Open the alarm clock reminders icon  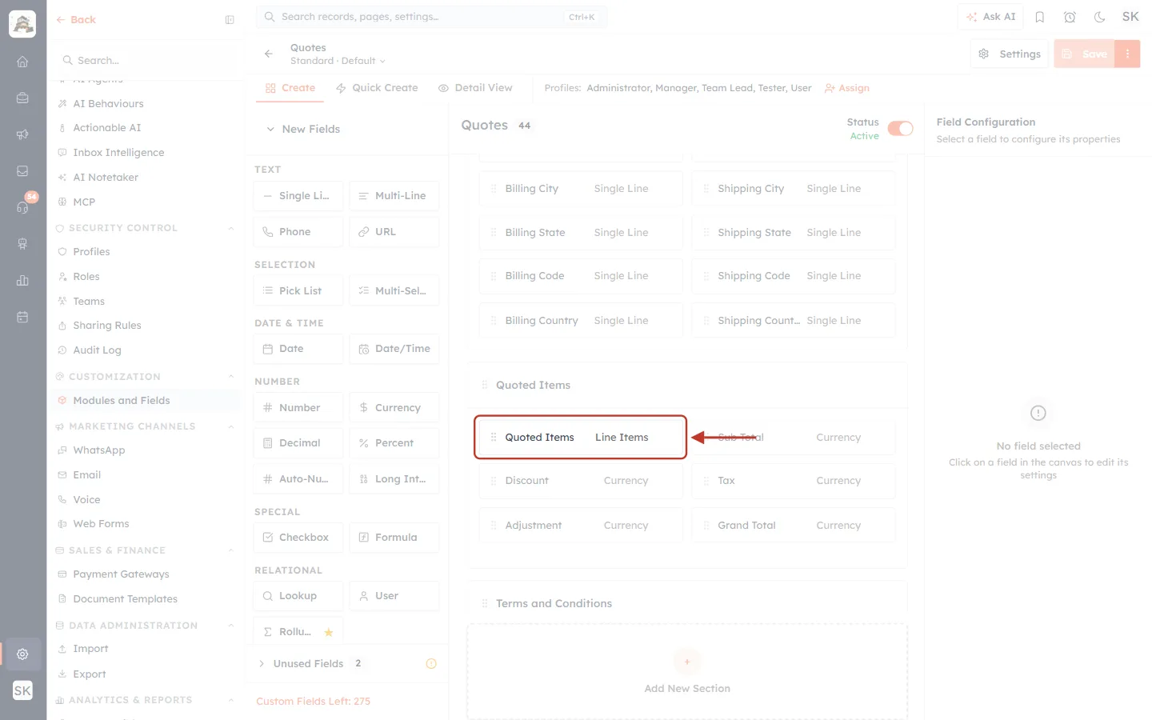pyautogui.click(x=1070, y=17)
